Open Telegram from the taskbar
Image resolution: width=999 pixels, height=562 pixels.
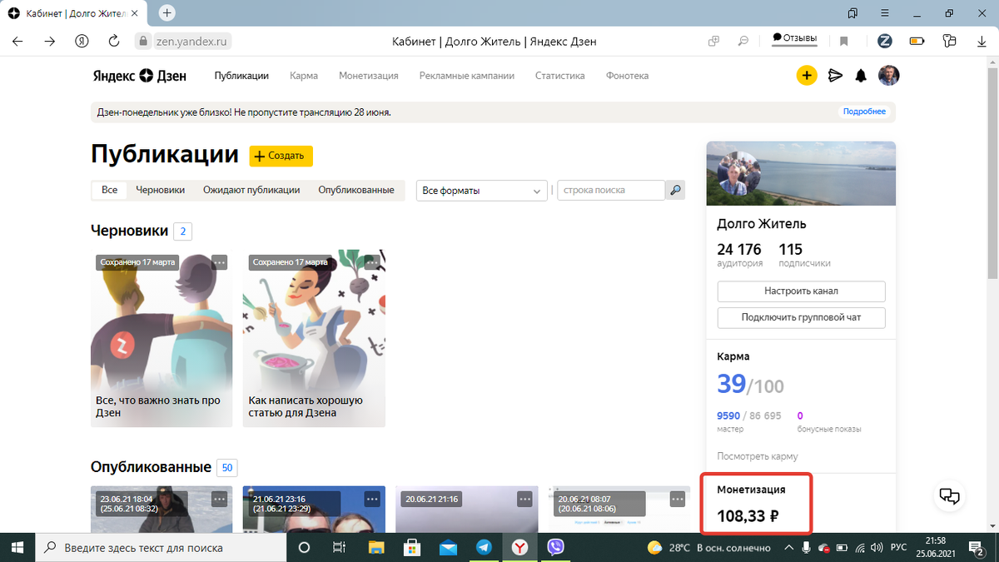(x=484, y=547)
